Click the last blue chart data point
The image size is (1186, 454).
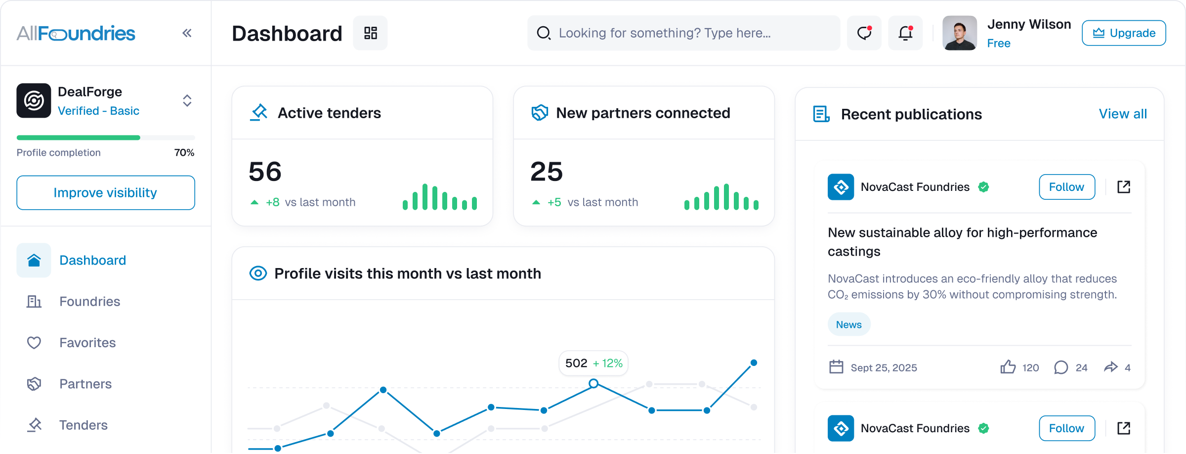point(754,363)
